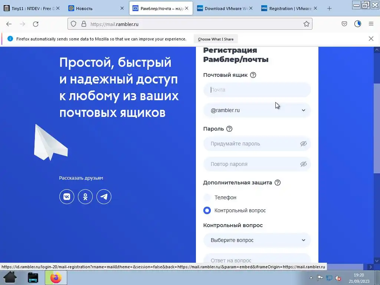Select the Телефон radio option

(207, 197)
